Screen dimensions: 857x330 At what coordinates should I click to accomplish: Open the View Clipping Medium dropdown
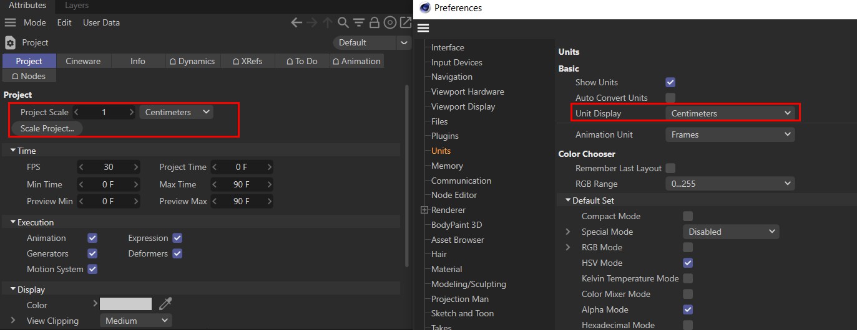(x=136, y=321)
